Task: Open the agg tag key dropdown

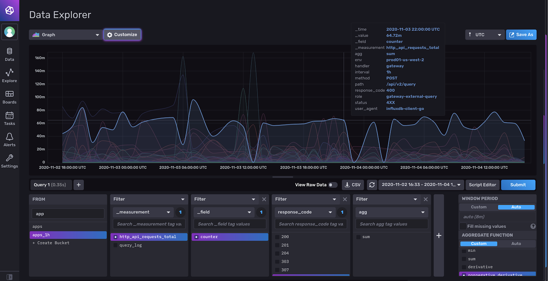Action: click(392, 212)
